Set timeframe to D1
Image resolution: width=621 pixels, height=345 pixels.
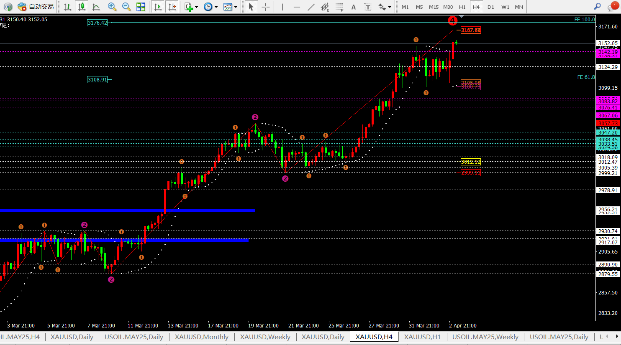(491, 7)
